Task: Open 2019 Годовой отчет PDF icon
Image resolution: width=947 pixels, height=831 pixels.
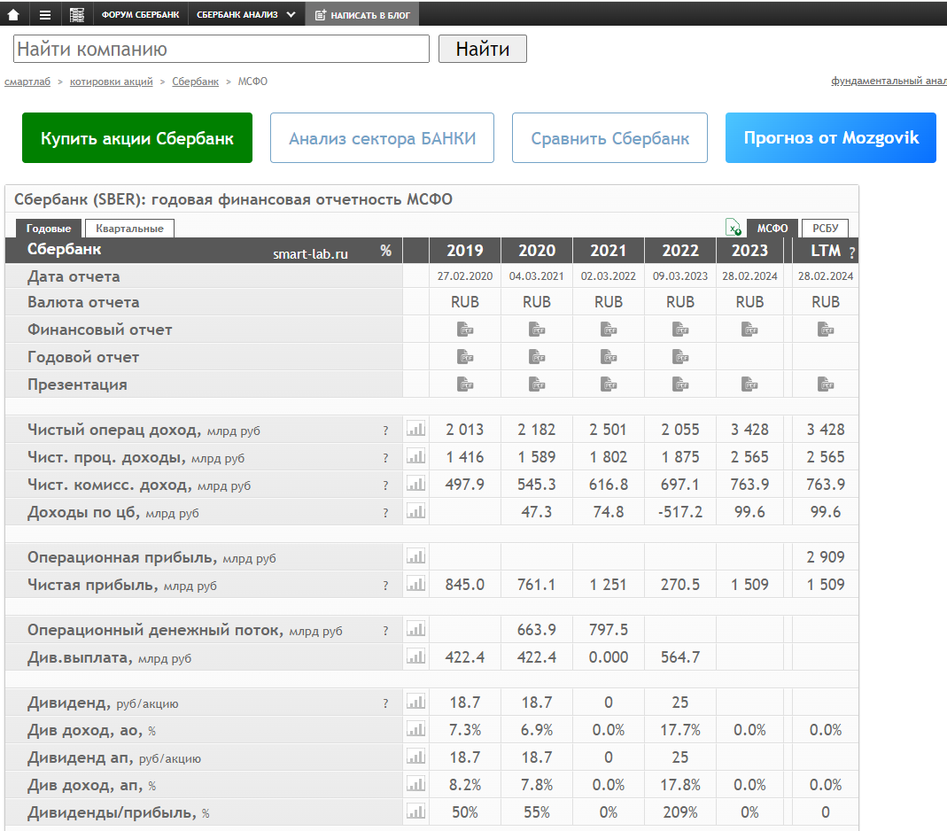Action: (465, 357)
